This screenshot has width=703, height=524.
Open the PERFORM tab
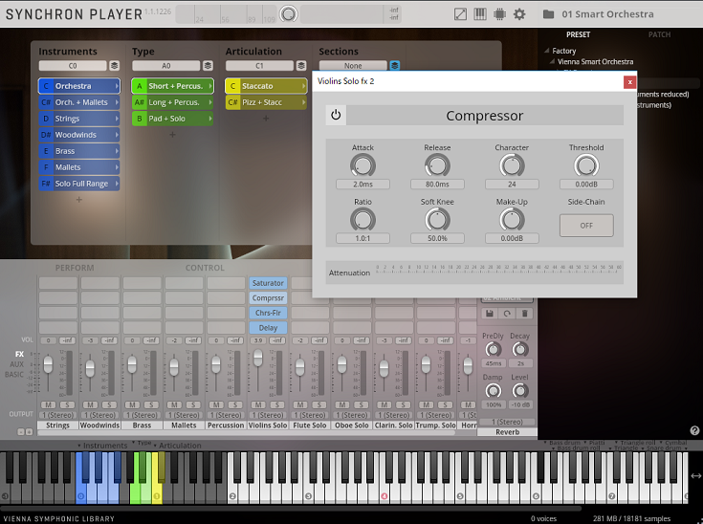point(75,268)
